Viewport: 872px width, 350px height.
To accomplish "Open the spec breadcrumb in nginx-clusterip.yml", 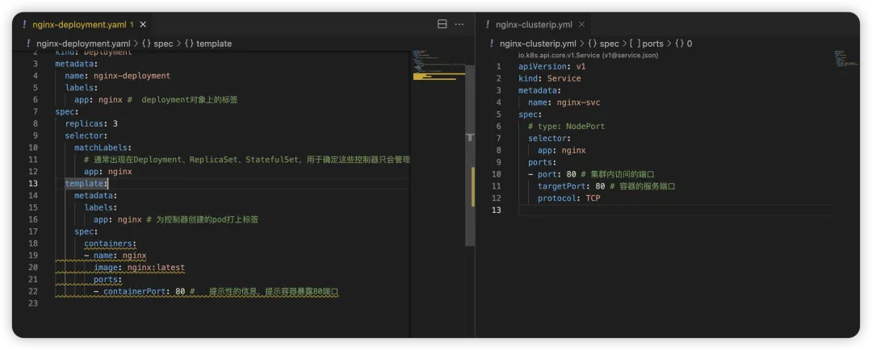I will [603, 44].
